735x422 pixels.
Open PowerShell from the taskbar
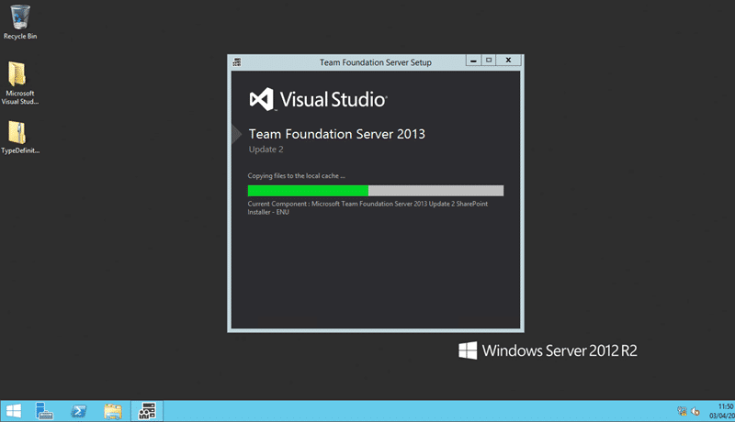pyautogui.click(x=79, y=411)
